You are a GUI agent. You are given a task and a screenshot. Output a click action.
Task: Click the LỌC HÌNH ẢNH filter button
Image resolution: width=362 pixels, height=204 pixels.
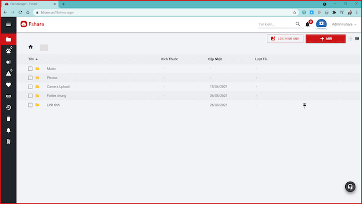[x=285, y=38]
